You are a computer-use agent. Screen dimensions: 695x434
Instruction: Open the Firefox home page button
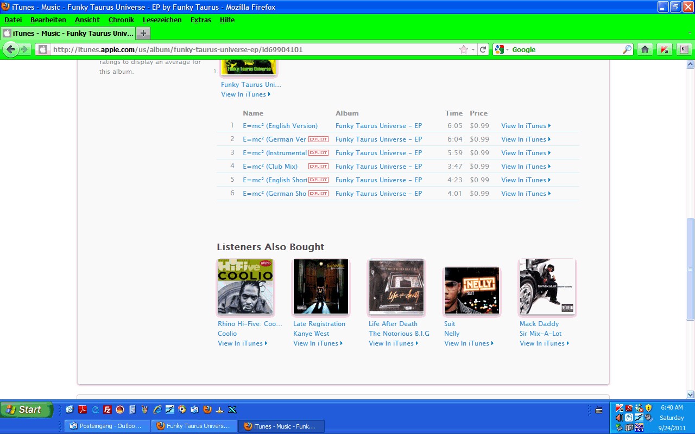coord(645,49)
